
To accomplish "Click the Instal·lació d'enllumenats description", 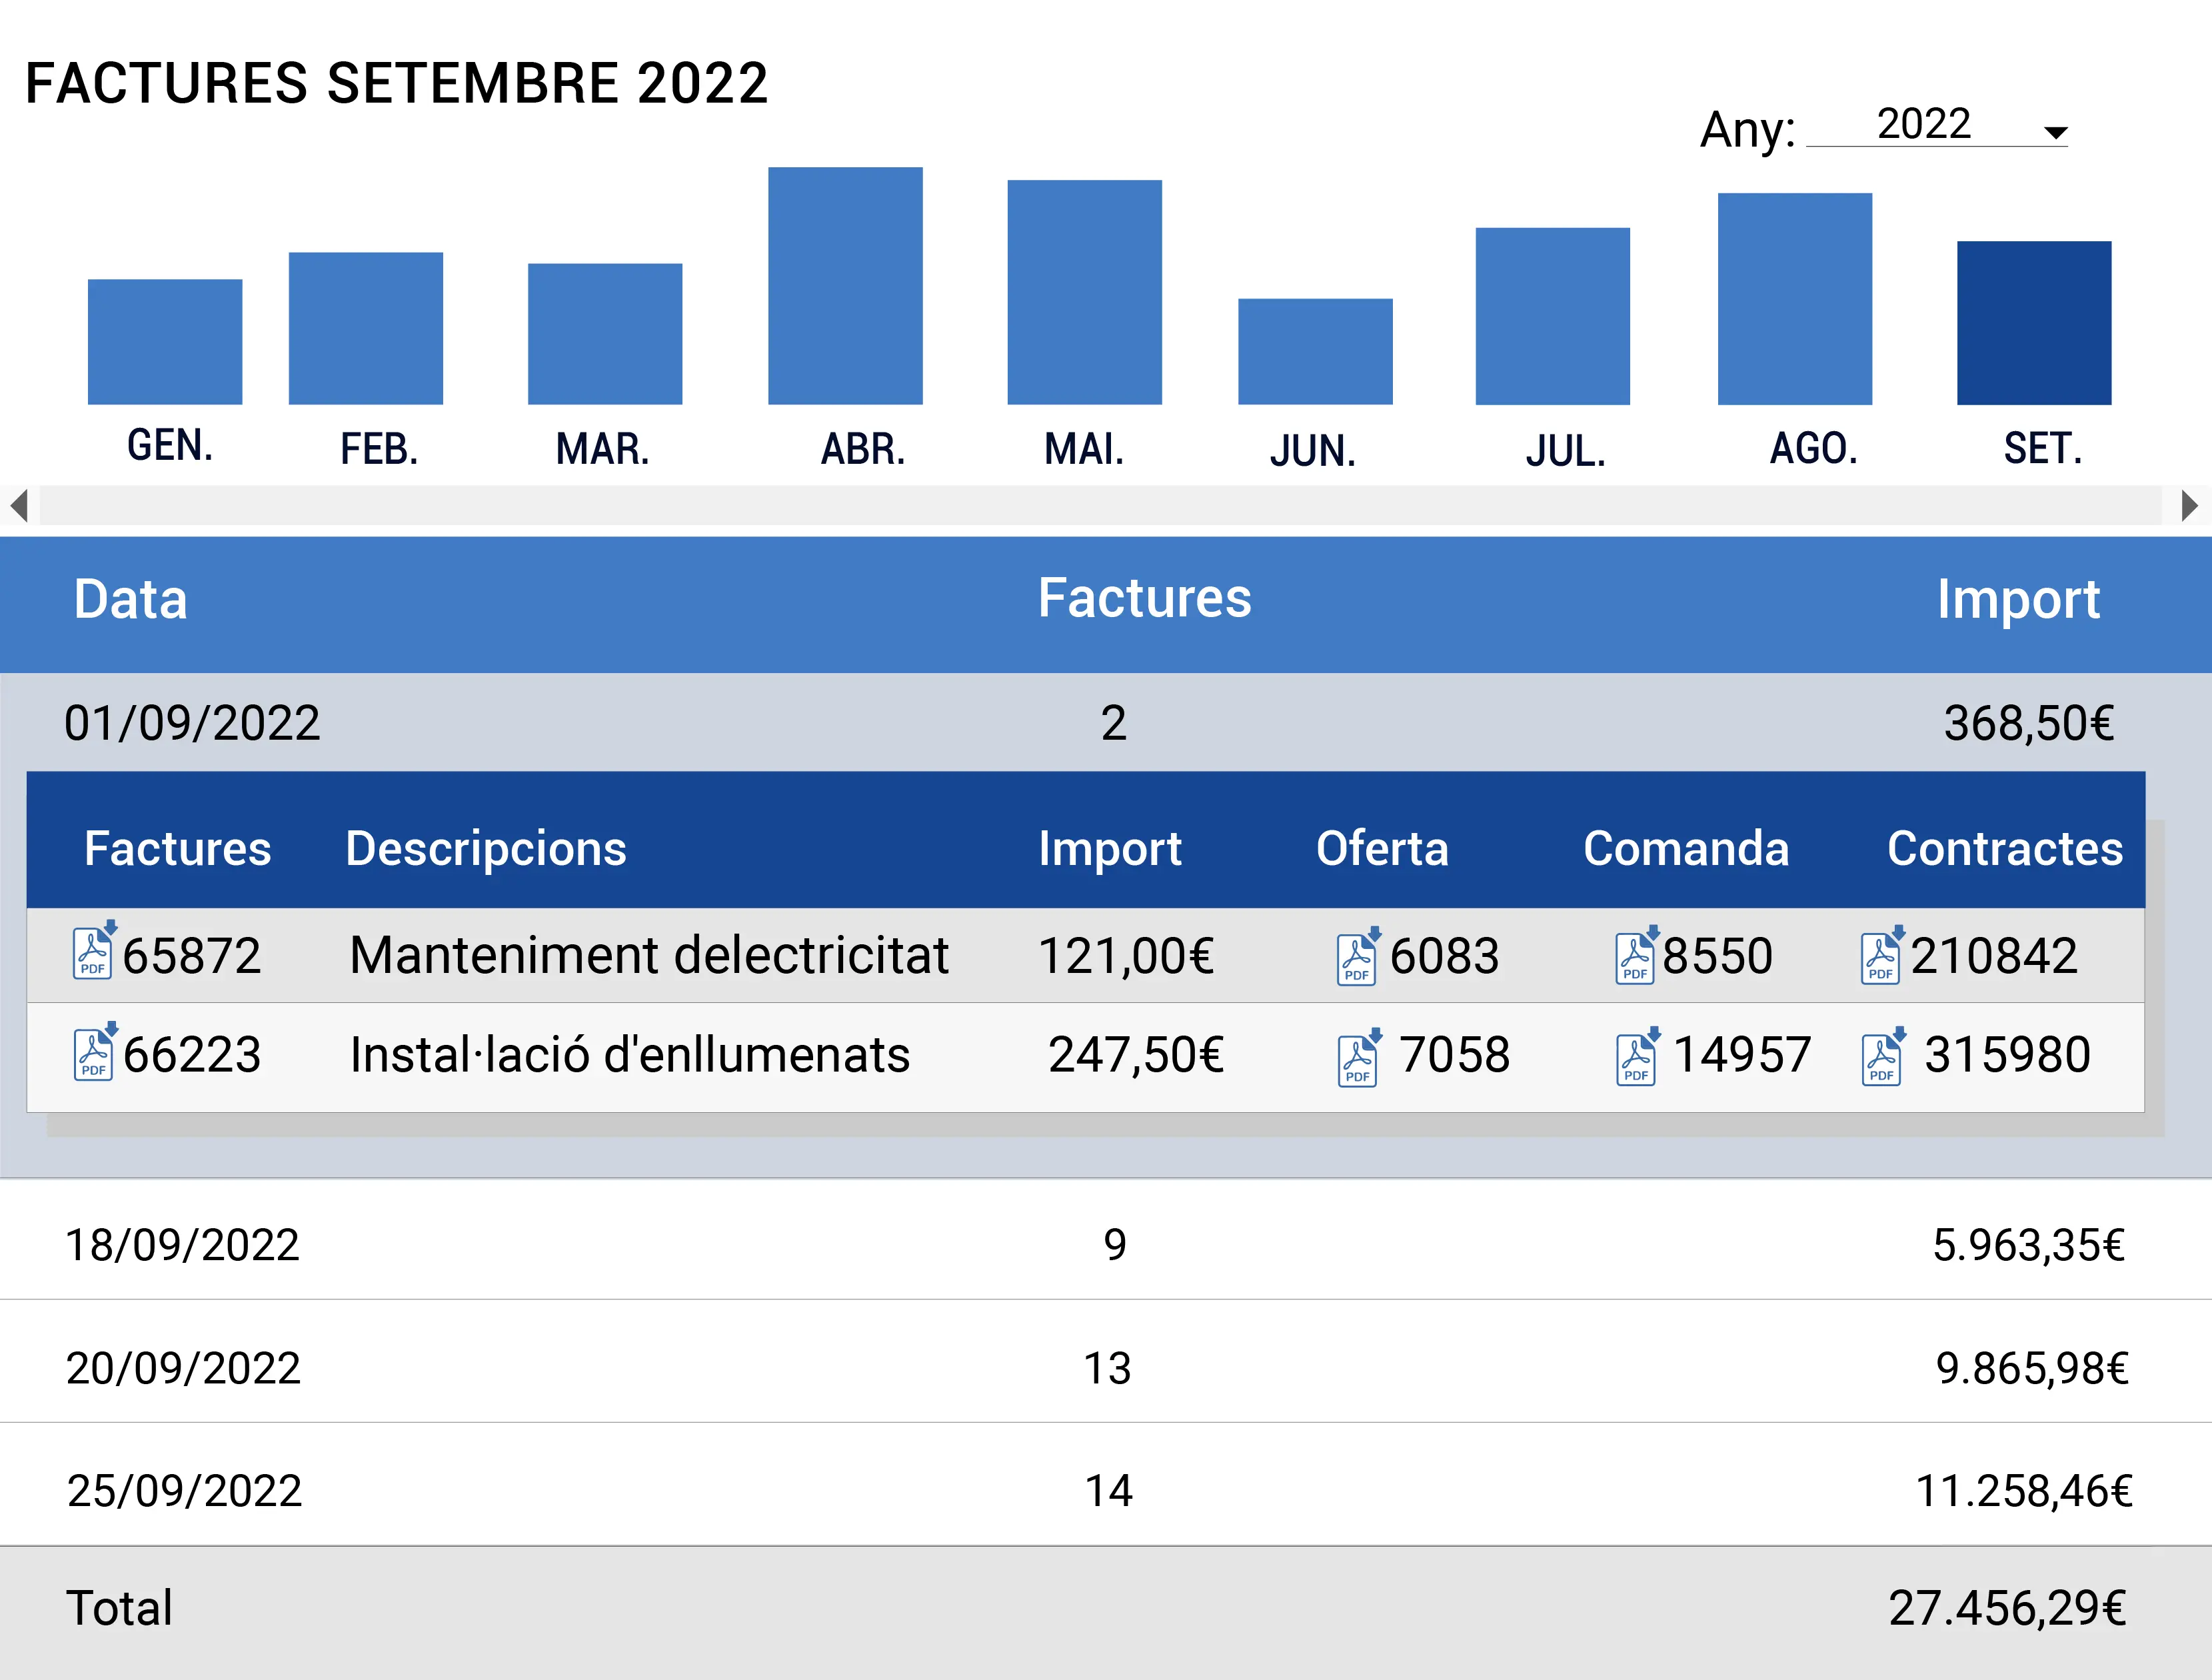I will [630, 1054].
